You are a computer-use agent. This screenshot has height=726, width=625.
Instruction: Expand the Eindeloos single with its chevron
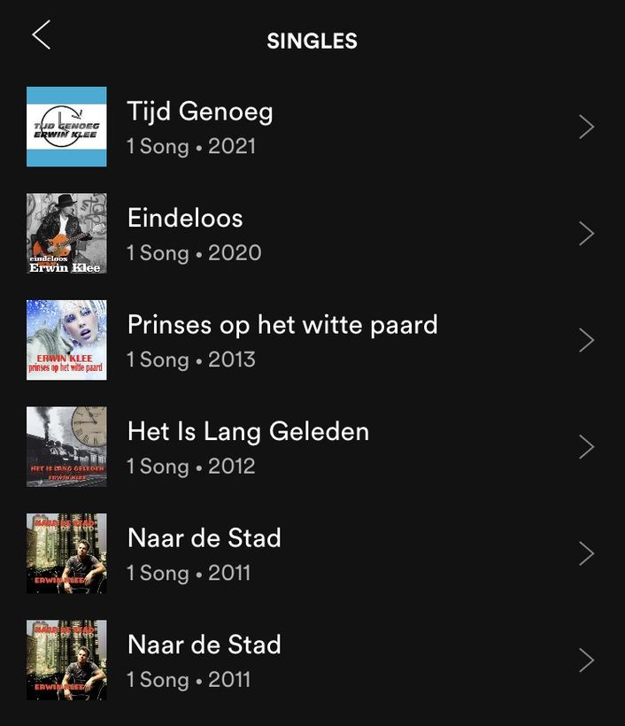[x=587, y=234]
